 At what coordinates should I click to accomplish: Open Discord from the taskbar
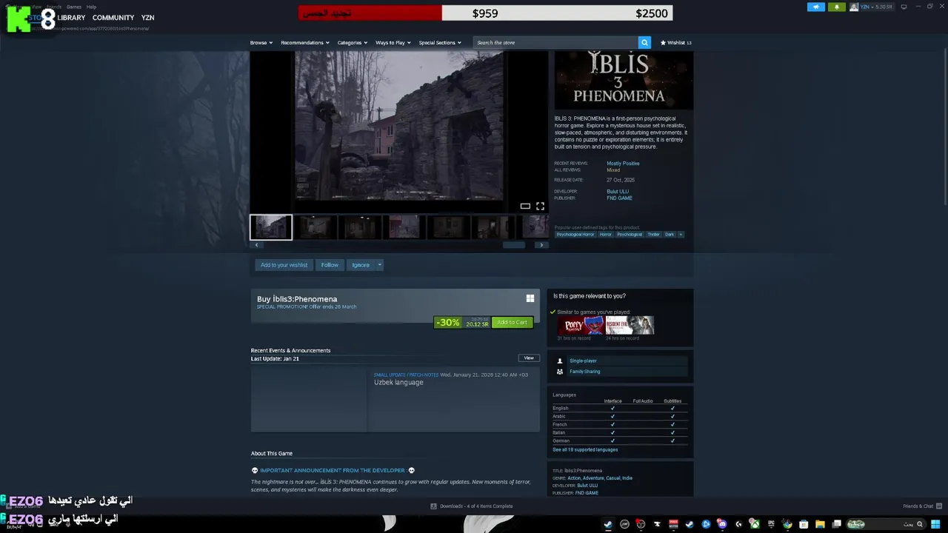tap(722, 524)
